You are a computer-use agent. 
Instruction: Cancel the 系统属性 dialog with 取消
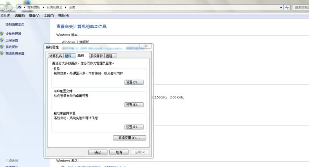click(x=119, y=152)
